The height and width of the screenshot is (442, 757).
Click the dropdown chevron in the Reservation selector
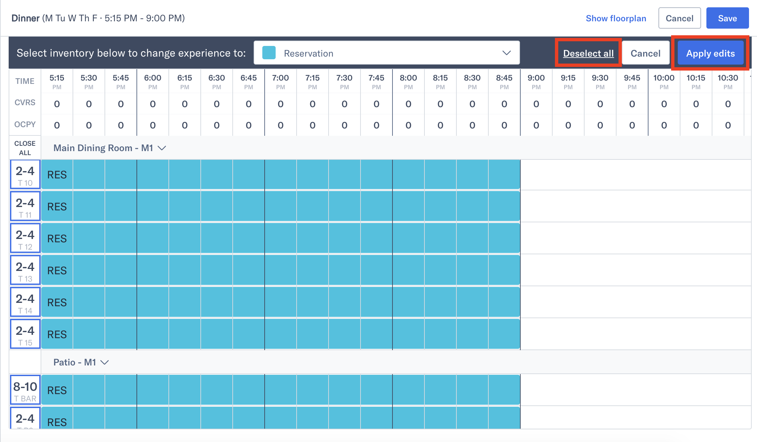pos(507,53)
